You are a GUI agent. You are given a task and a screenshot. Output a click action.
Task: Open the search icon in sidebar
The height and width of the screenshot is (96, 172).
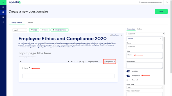3,22
